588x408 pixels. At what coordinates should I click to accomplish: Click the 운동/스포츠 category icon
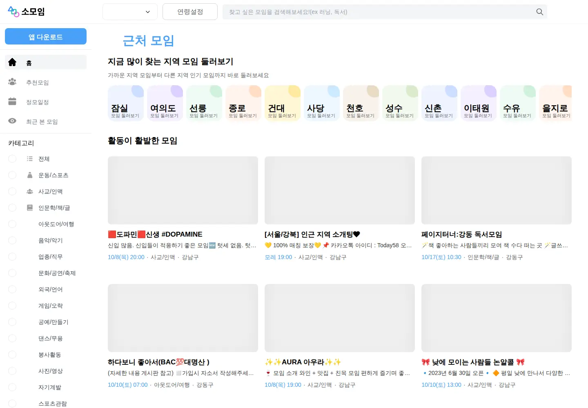click(x=30, y=175)
